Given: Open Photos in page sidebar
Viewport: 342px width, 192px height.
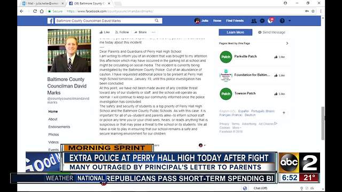Looking at the screenshot, I should [53, 134].
